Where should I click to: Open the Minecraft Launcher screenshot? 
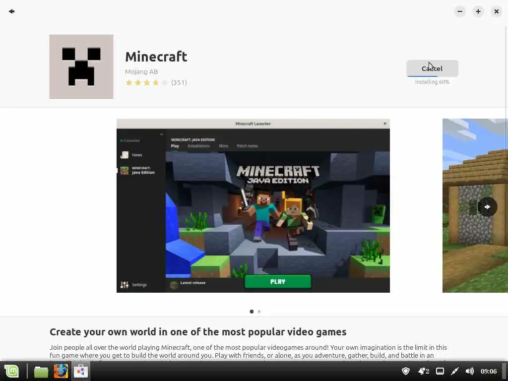click(x=253, y=205)
